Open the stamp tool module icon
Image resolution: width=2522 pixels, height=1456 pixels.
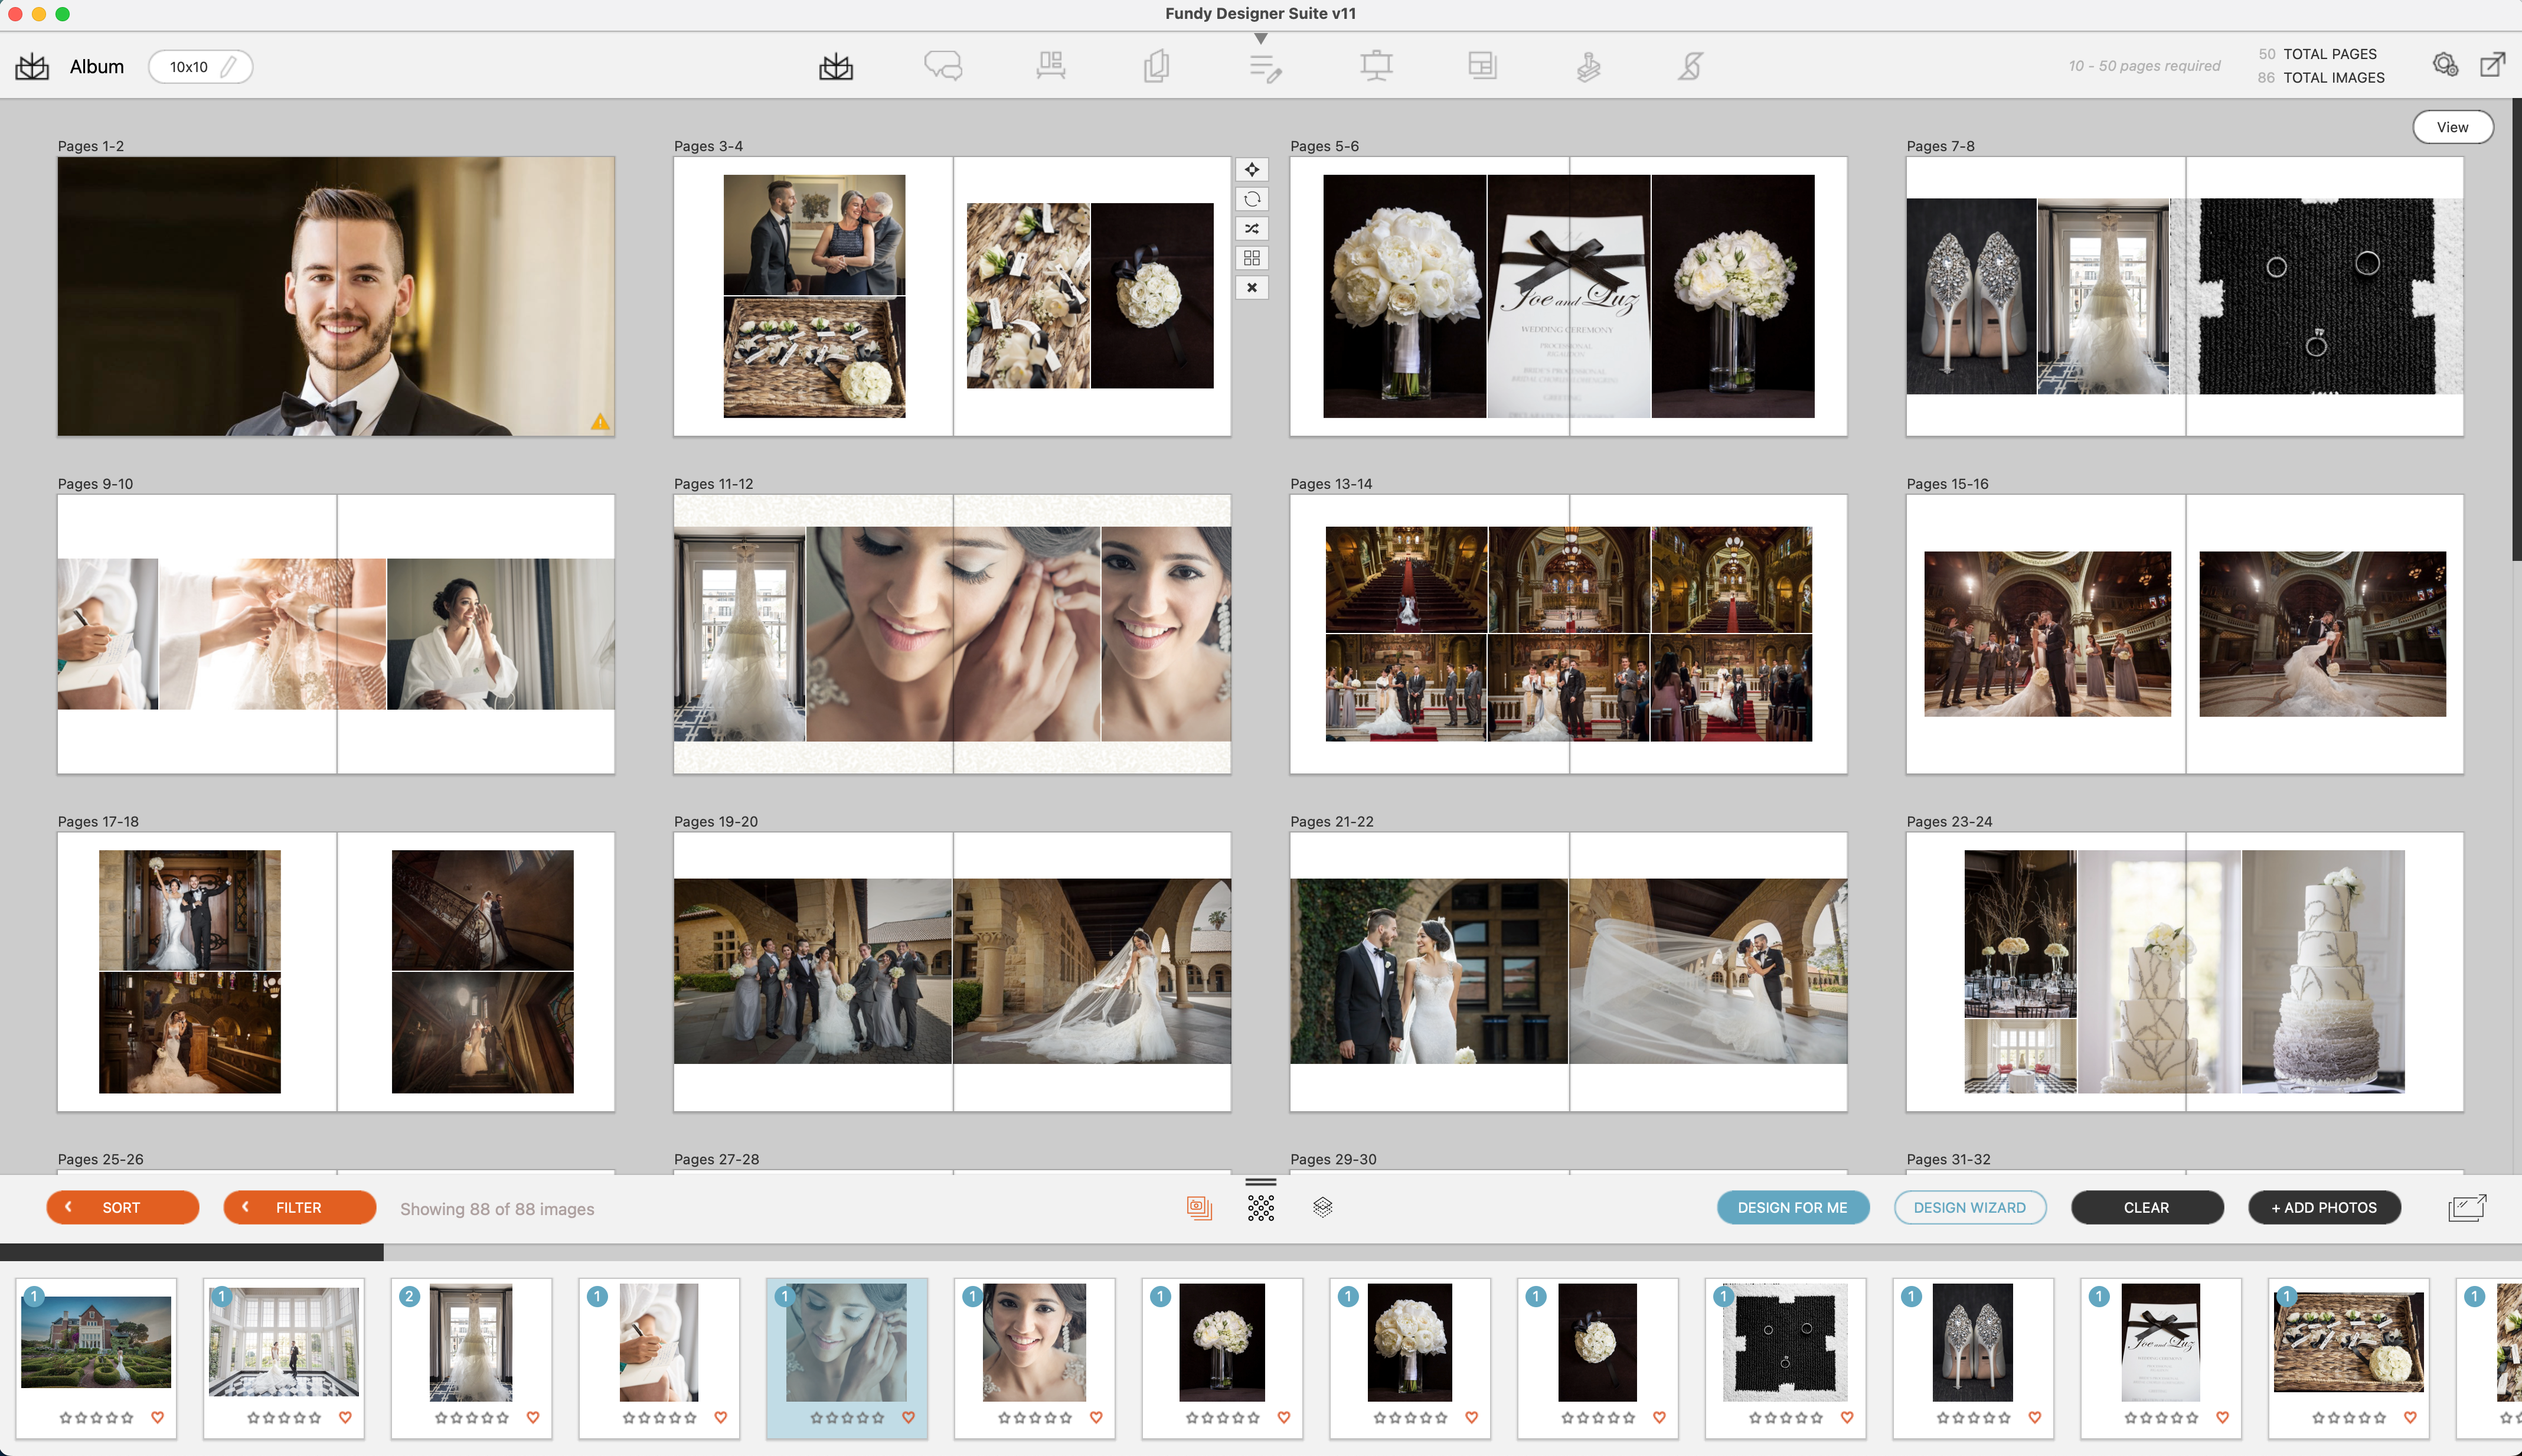tap(1589, 66)
